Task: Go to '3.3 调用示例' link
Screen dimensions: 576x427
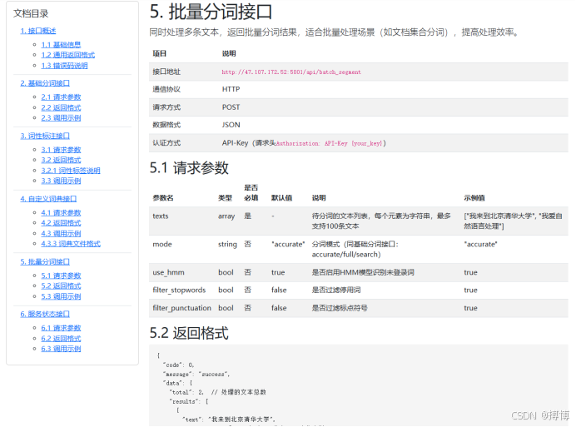Action: click(x=61, y=181)
